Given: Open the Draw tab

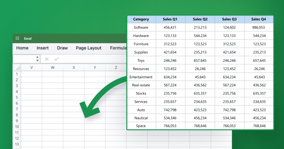Looking at the screenshot, I should point(62,48).
